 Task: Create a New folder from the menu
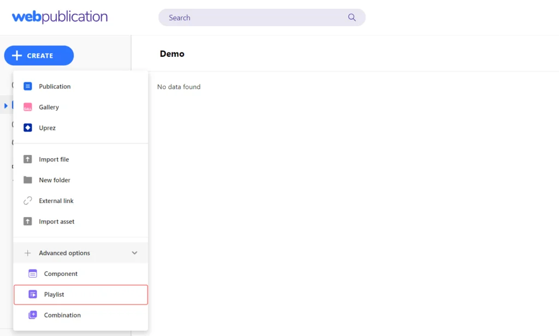coord(81,180)
